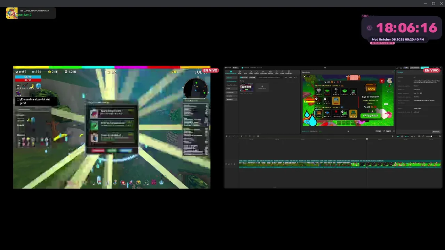Click the green button in game dialog
The image size is (445, 250).
coord(112,150)
